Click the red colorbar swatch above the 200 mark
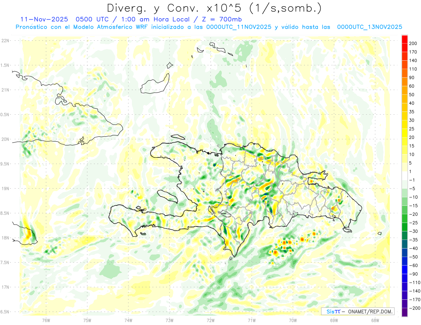Image resolution: width=421 pixels, height=325 pixels. 405,39
